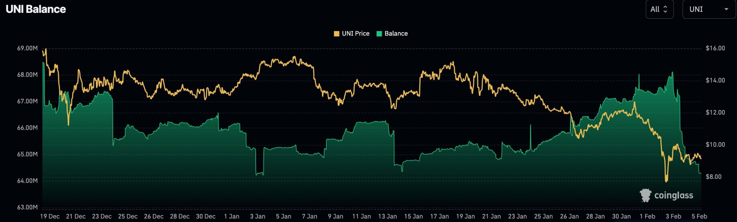
Task: Click the 5 Feb date label
Action: click(x=699, y=216)
